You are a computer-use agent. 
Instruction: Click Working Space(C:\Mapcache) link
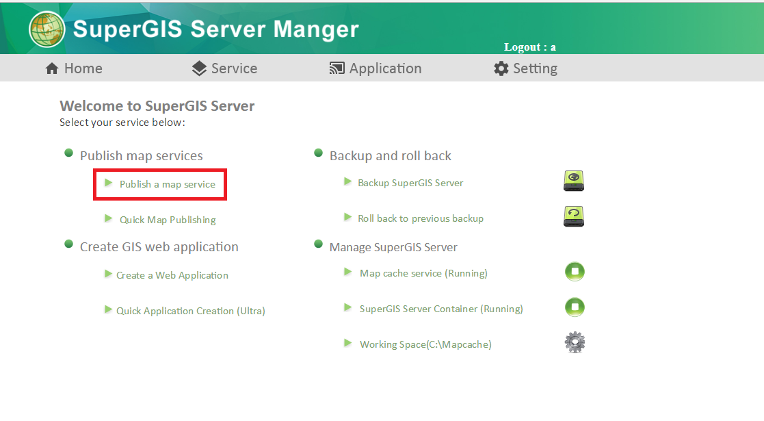click(x=425, y=344)
